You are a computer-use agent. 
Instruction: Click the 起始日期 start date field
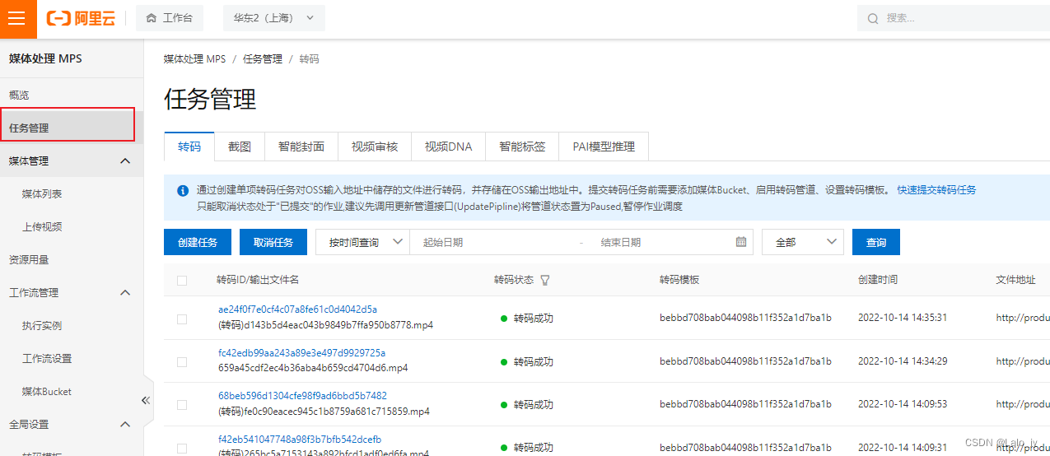tap(494, 242)
